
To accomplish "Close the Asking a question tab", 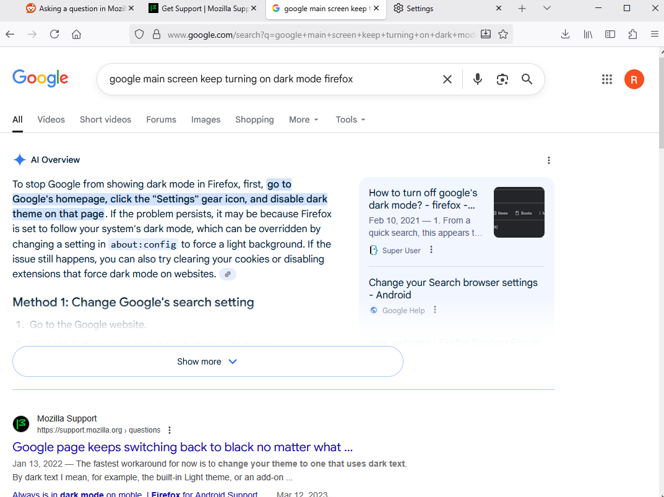I will (x=131, y=8).
